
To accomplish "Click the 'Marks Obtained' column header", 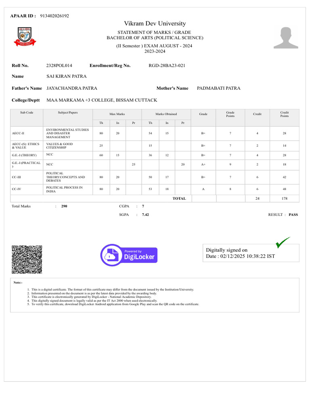I will tap(166, 114).
